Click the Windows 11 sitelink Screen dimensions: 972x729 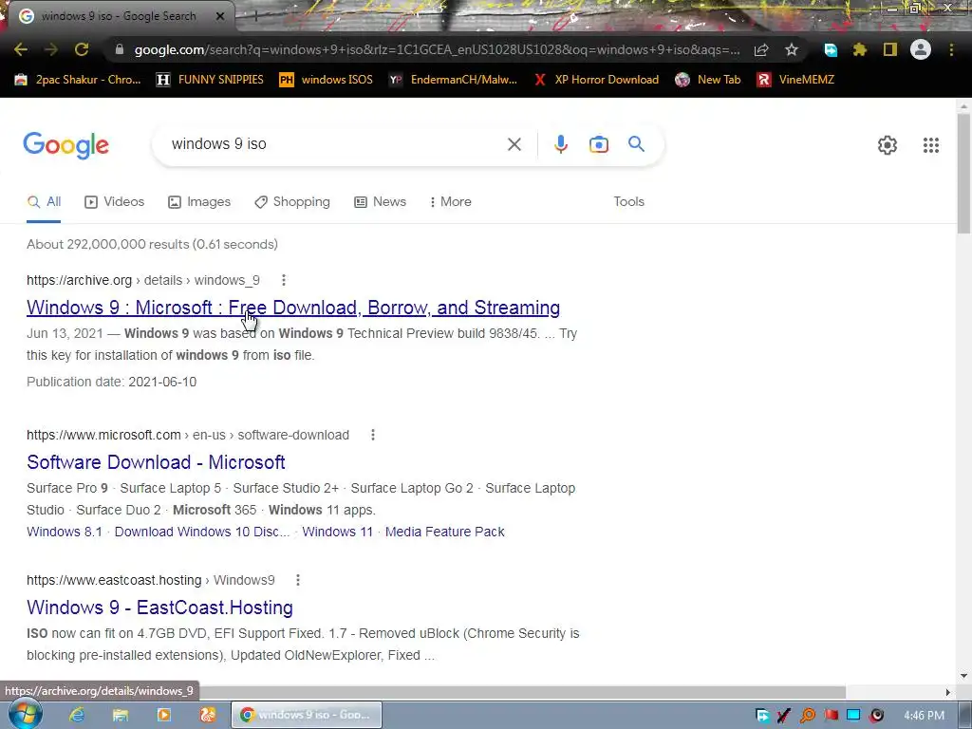click(337, 532)
